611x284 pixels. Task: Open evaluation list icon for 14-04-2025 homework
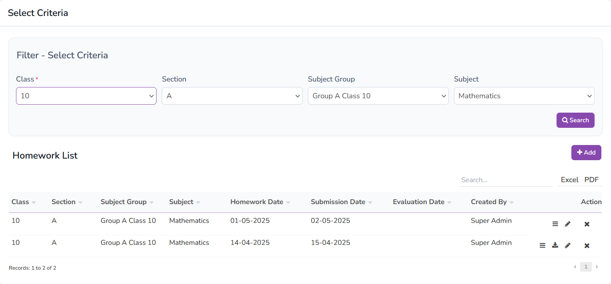pos(542,246)
